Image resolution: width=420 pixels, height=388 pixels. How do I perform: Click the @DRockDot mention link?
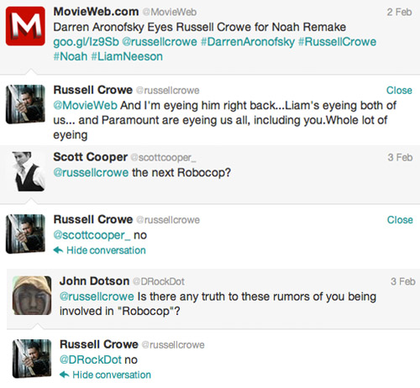[91, 359]
